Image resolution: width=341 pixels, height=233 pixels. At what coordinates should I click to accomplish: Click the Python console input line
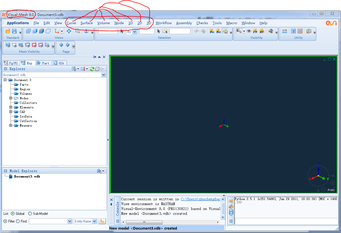286,221
